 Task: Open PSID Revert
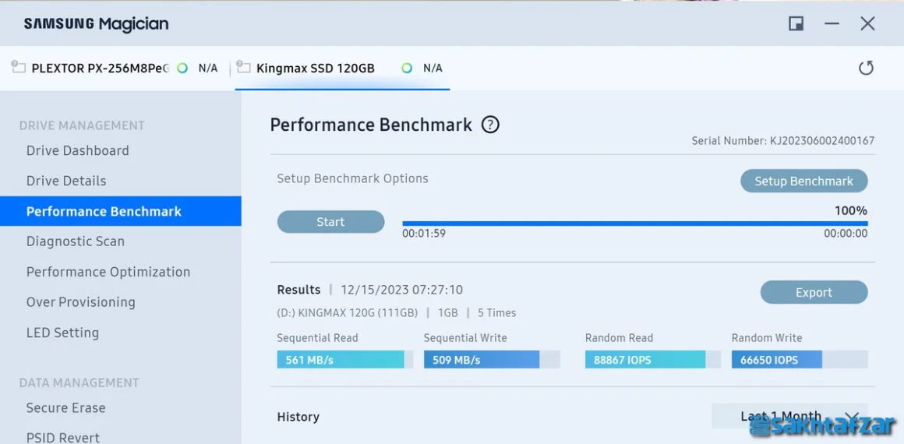click(x=63, y=437)
